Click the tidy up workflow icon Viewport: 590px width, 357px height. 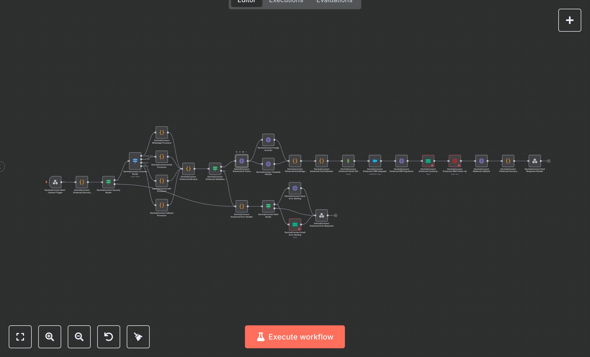point(138,337)
